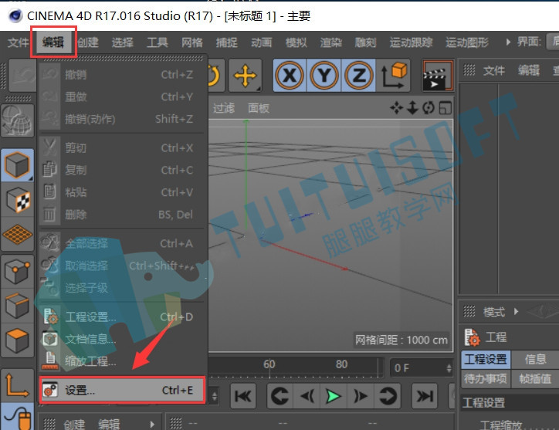Select the Texture mode checkered cube icon
The height and width of the screenshot is (430, 559).
(x=17, y=200)
